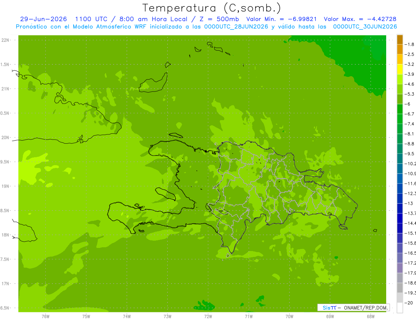This screenshot has height=321, width=416.
Task: Click the title 'Temperatura (C,somb.)'
Action: coord(212,8)
